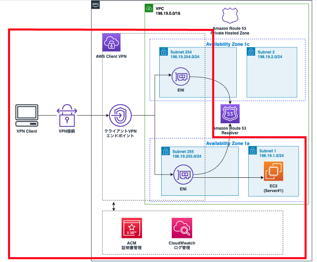Click the lock icon of Subnet 255
The height and width of the screenshot is (262, 317).
pos(166,151)
